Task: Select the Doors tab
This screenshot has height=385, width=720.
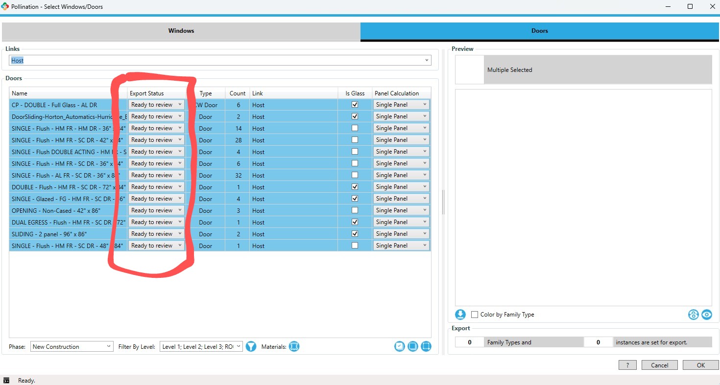Action: [539, 31]
